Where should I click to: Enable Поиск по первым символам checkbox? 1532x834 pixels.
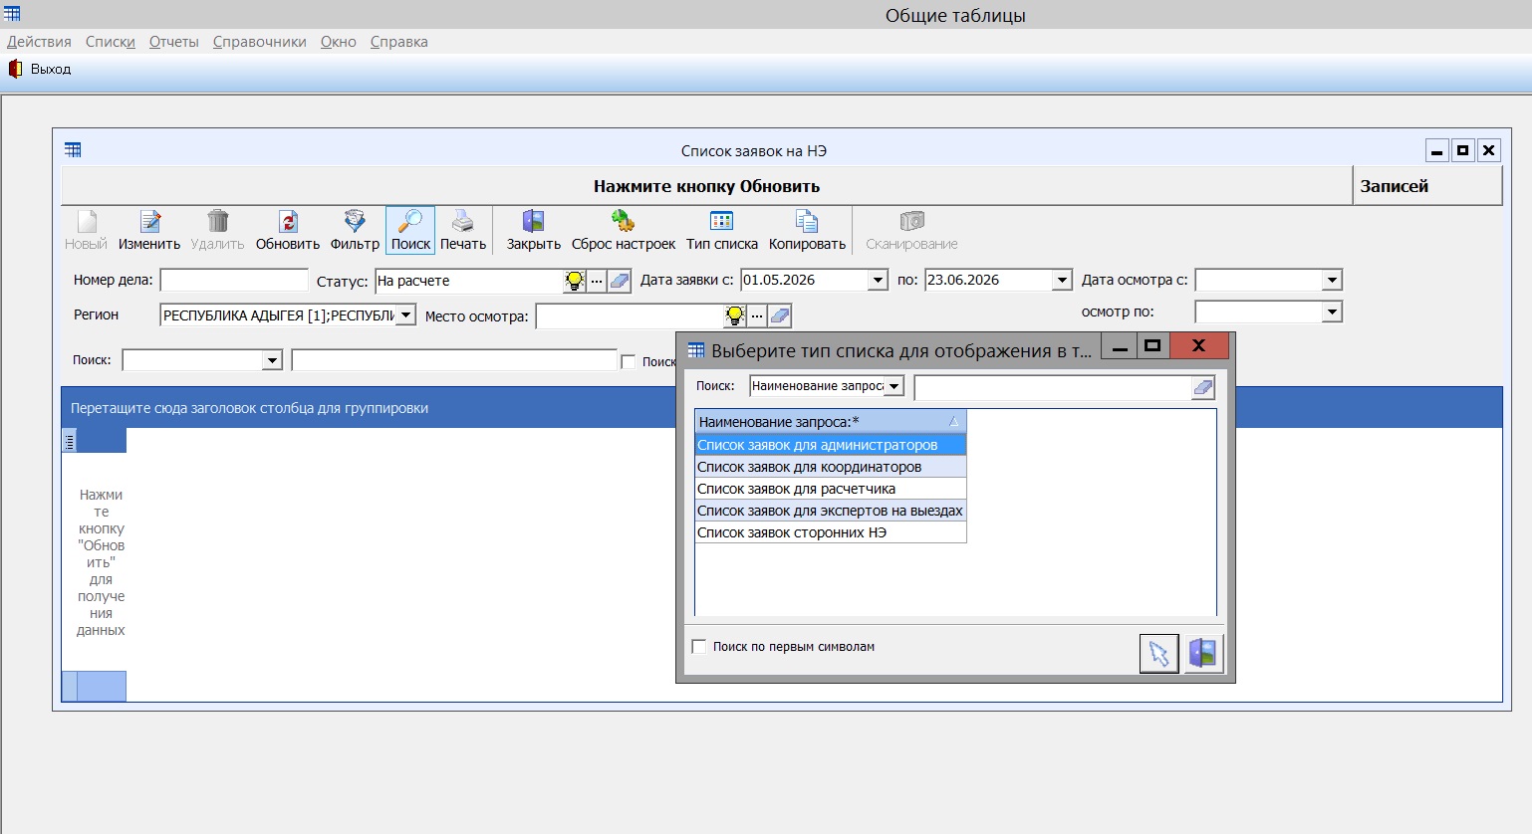699,647
